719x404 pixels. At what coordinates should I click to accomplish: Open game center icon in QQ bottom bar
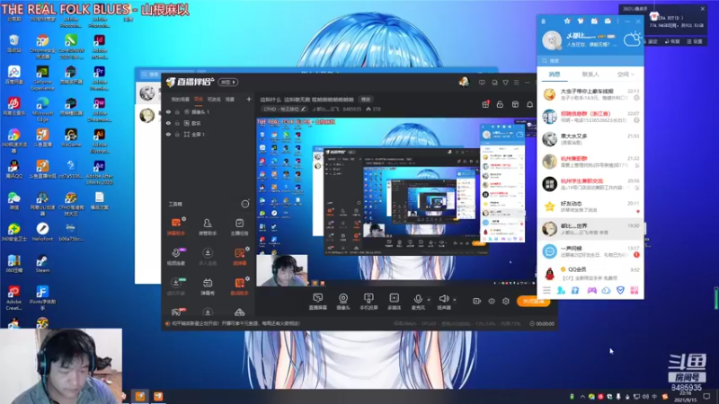tap(591, 290)
